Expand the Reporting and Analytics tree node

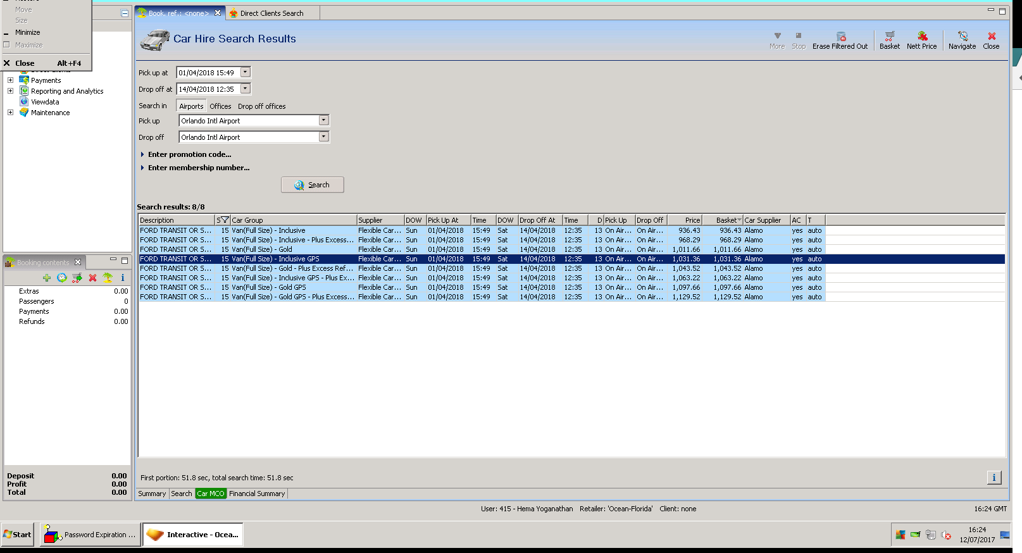[x=10, y=91]
